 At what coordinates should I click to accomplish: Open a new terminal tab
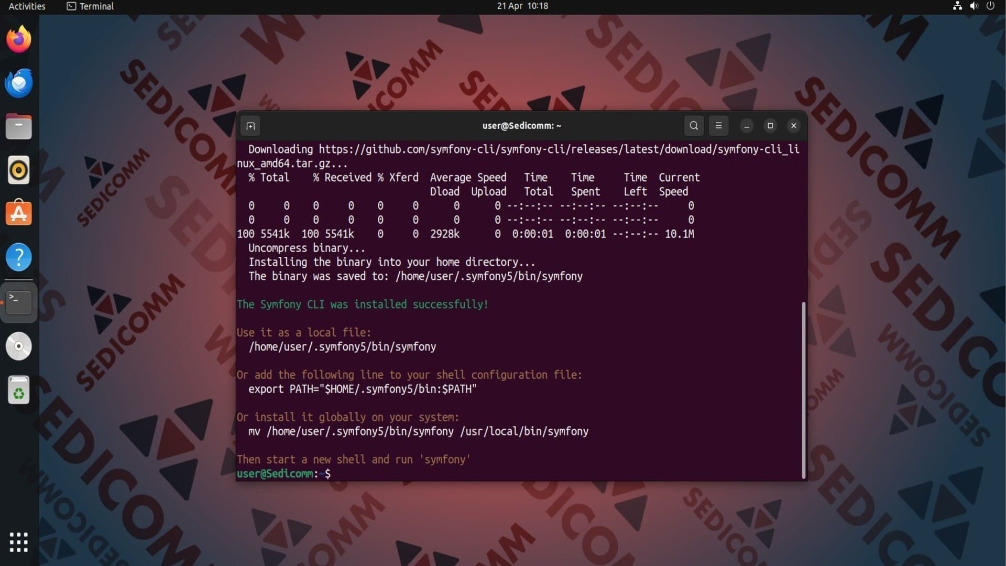[250, 126]
